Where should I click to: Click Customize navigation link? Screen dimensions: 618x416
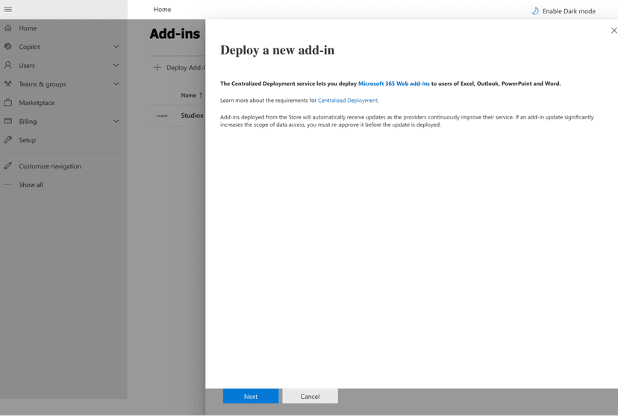point(50,166)
